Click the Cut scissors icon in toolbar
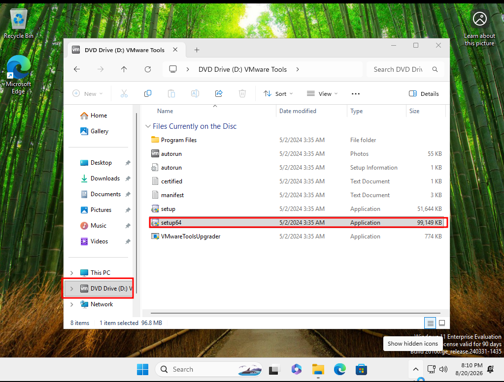The width and height of the screenshot is (504, 382). (x=124, y=93)
